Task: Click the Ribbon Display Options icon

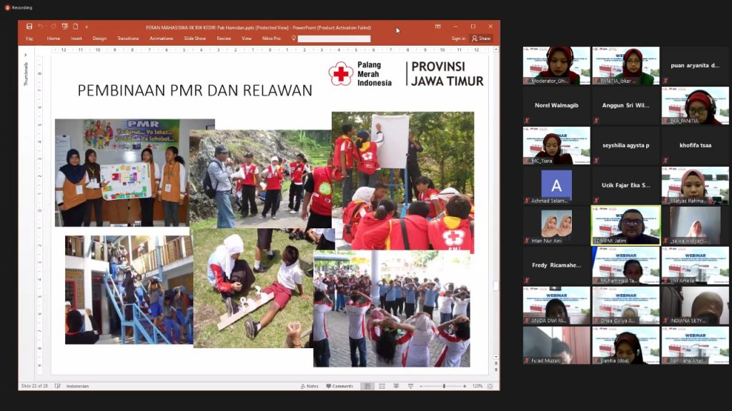Action: 438,26
